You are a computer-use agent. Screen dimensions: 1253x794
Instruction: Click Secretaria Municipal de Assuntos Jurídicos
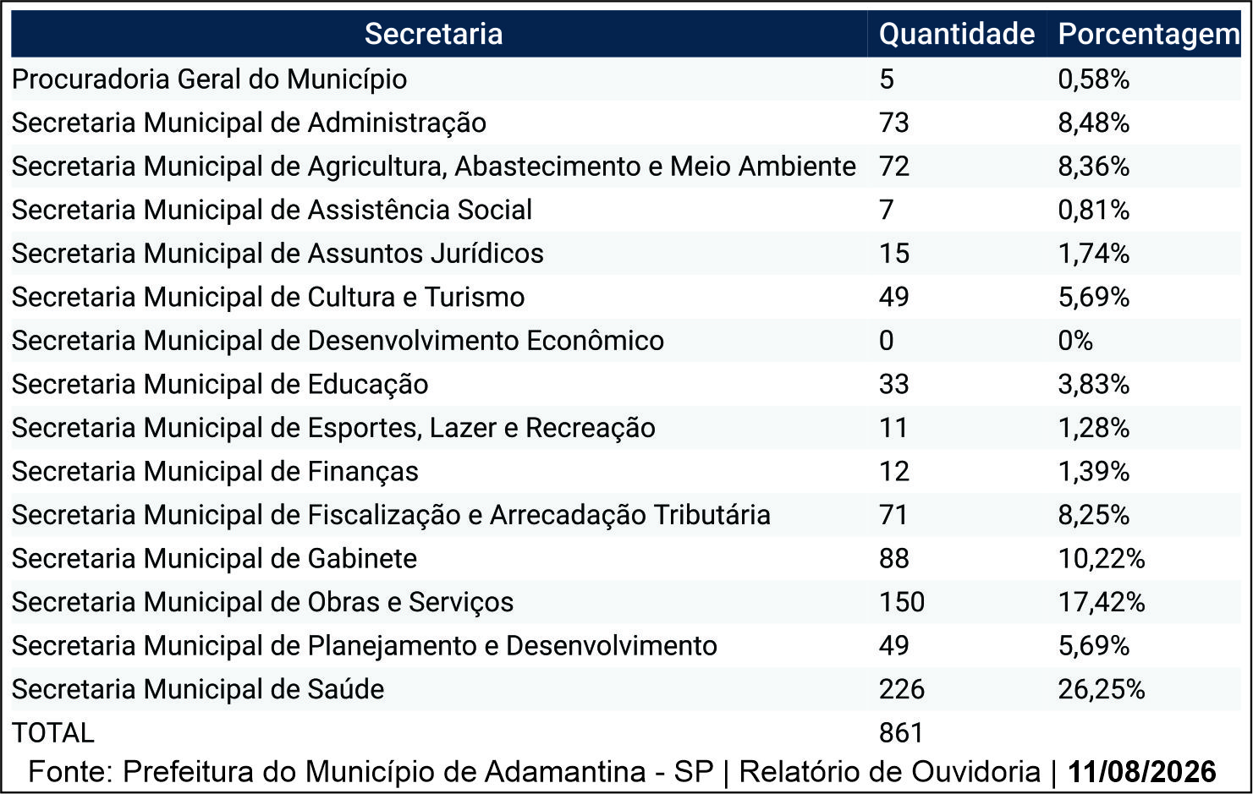coord(278,254)
